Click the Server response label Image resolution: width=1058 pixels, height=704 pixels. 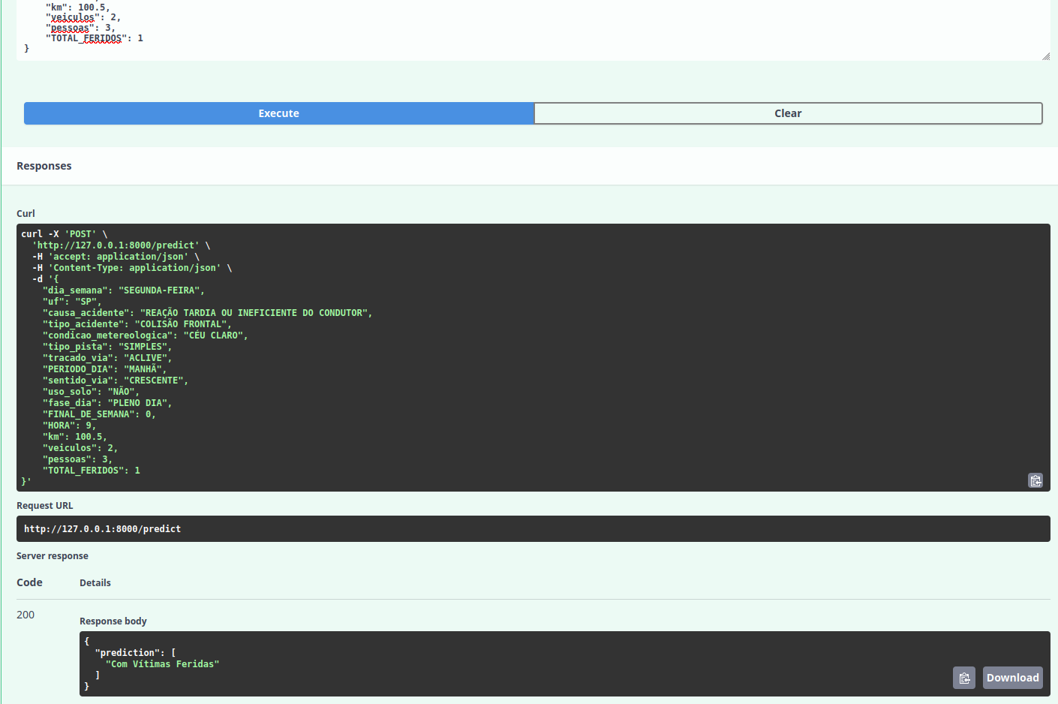point(53,556)
